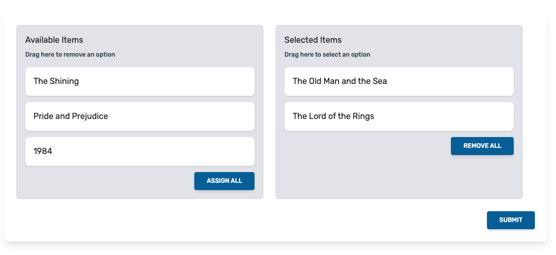Click white area left of SUBMIT button
Screen dimensions: 556x255
(x=248, y=220)
